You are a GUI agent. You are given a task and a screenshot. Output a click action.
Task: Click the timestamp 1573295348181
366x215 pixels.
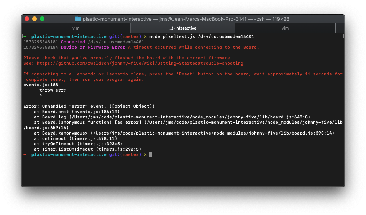41,42
